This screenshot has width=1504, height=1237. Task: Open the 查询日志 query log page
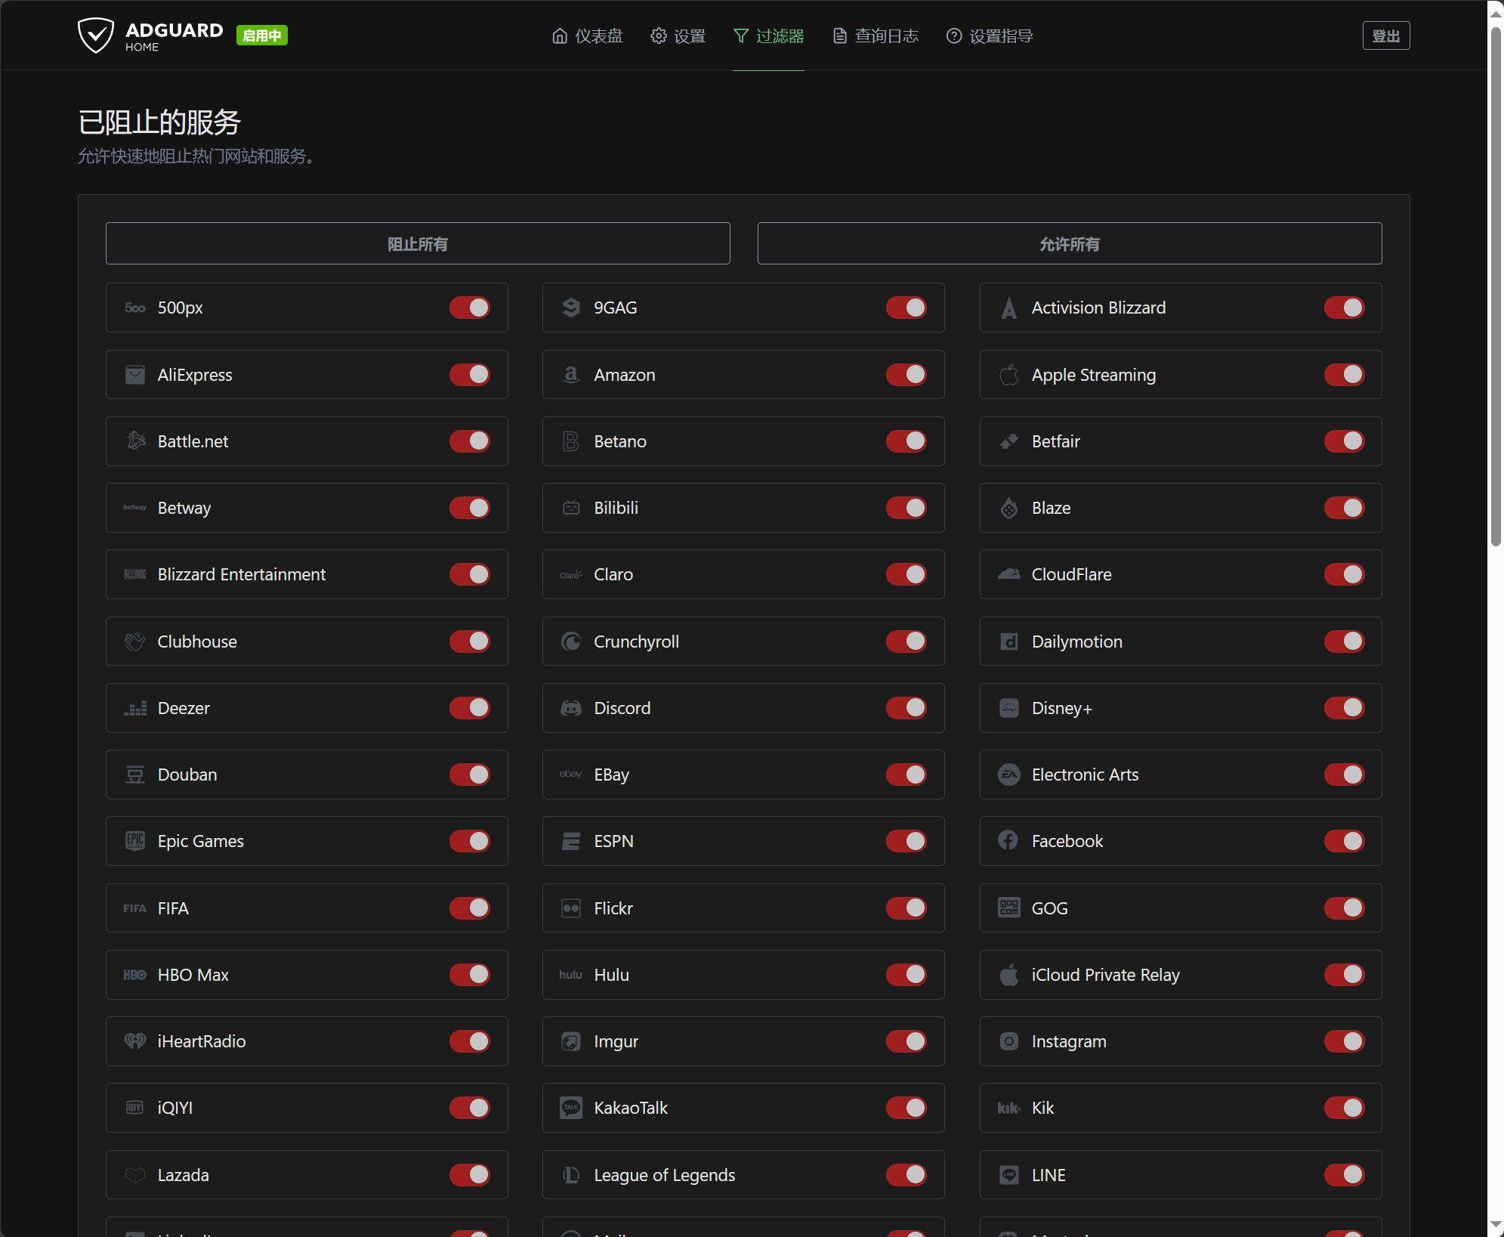point(876,36)
